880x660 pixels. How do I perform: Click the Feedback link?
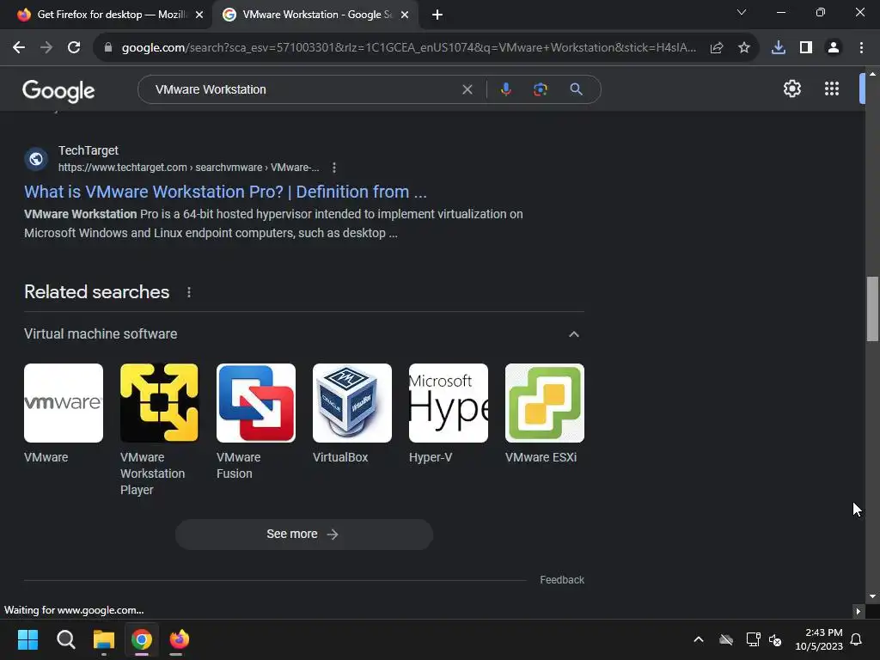point(562,580)
